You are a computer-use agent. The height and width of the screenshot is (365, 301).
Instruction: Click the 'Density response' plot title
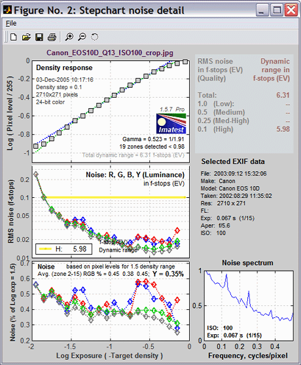click(64, 67)
